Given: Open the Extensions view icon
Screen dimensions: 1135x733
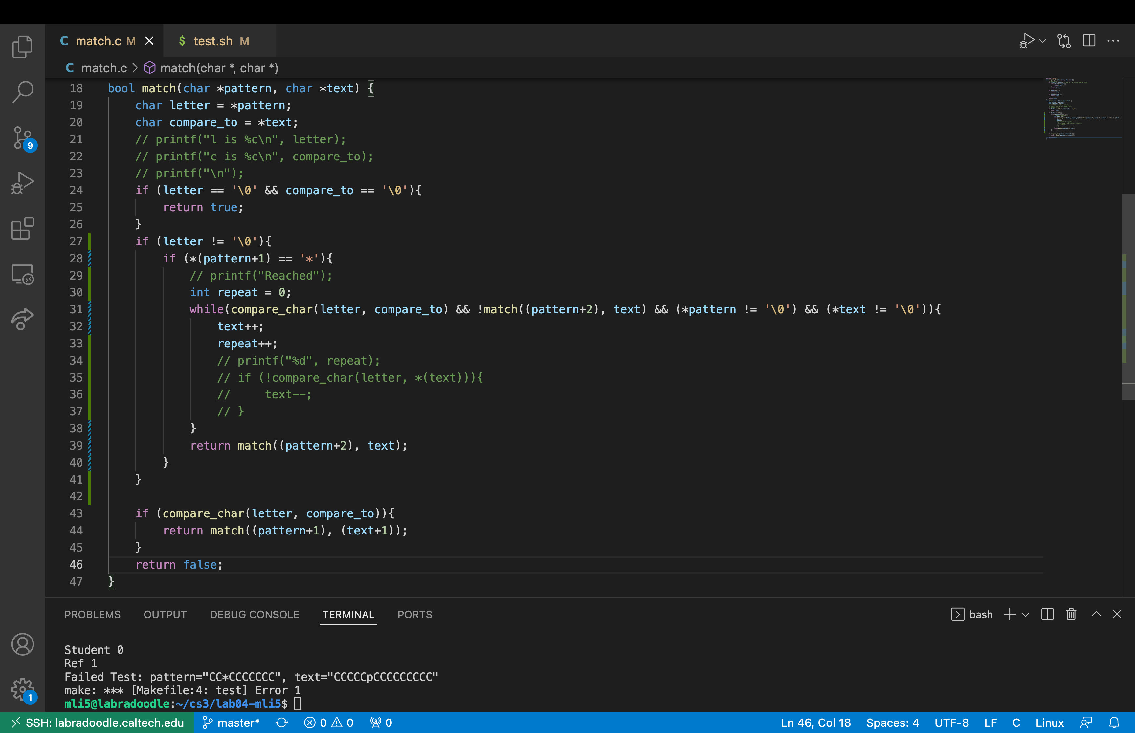Looking at the screenshot, I should pyautogui.click(x=22, y=228).
